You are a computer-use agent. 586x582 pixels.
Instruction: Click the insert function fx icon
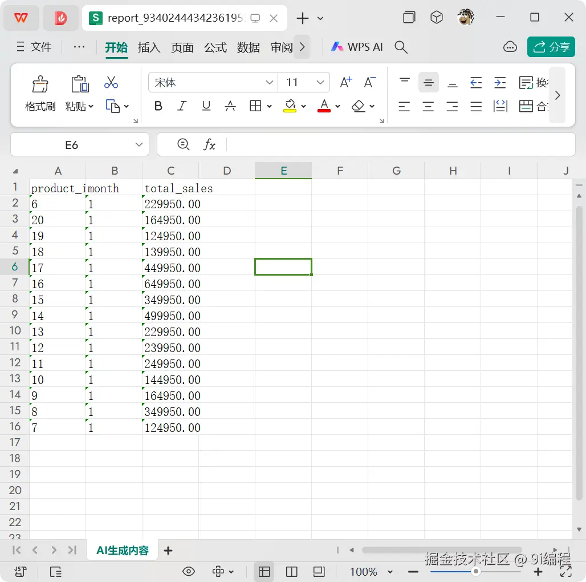pyautogui.click(x=209, y=145)
